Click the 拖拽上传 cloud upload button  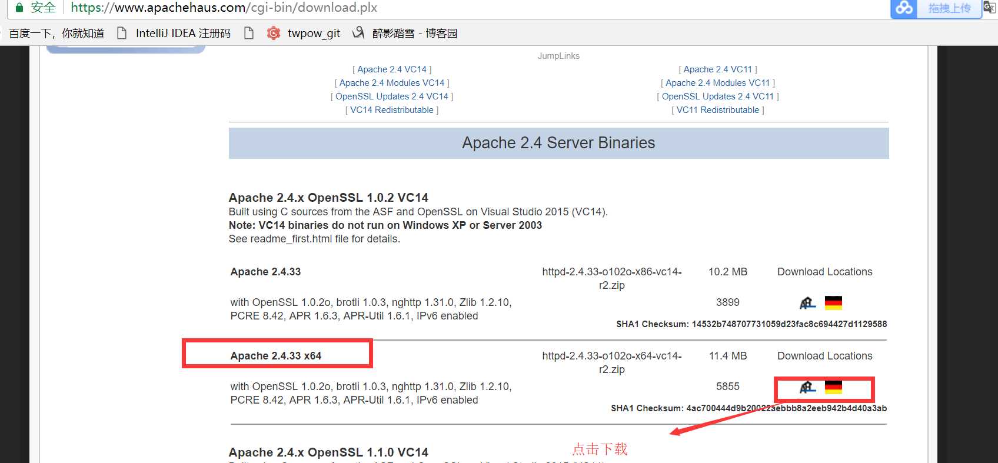tap(936, 8)
